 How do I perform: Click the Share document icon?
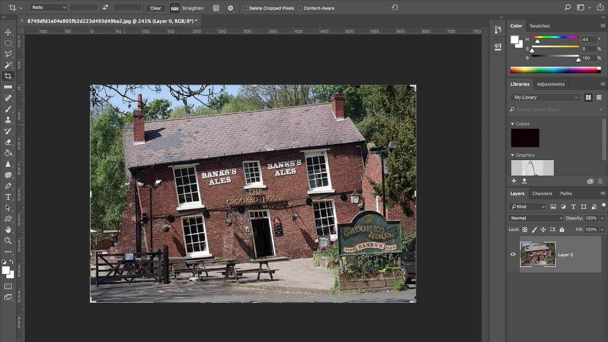pos(600,8)
